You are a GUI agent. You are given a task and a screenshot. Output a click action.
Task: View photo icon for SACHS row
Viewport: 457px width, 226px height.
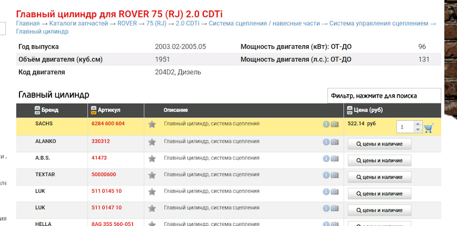pyautogui.click(x=335, y=124)
